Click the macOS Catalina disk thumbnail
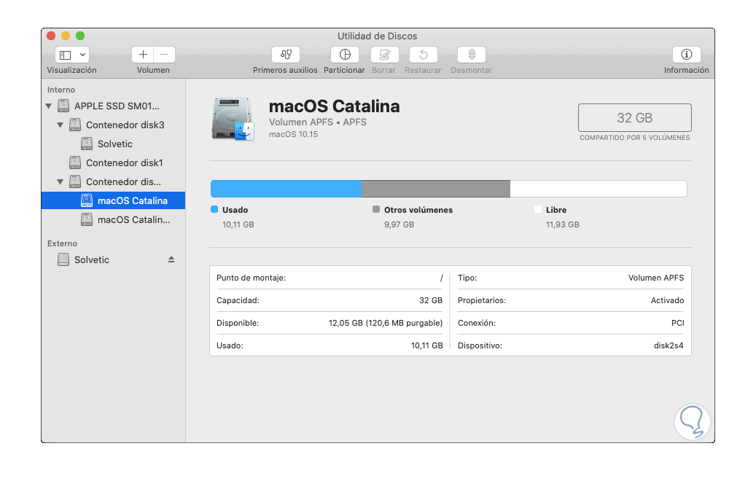This screenshot has width=756, height=497. click(x=232, y=118)
